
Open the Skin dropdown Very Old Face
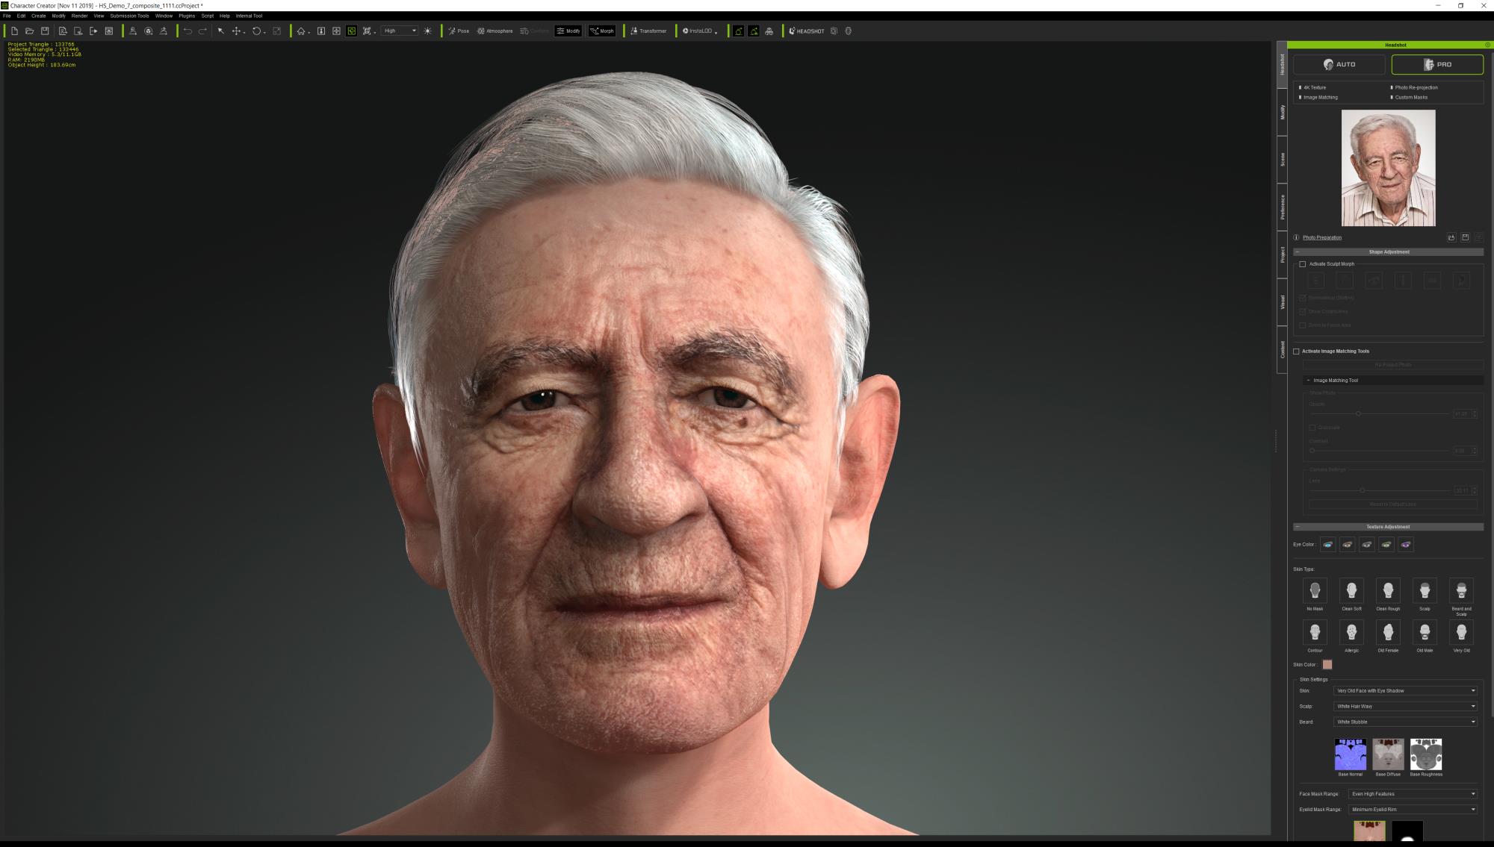tap(1405, 690)
